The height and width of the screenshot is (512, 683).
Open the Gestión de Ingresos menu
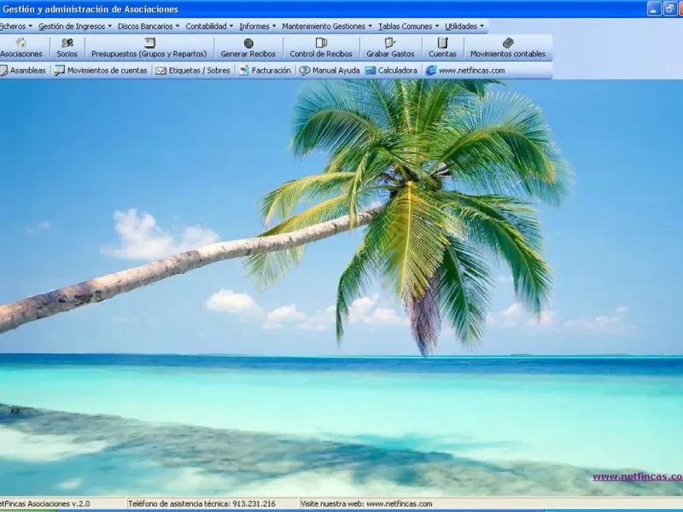[75, 26]
